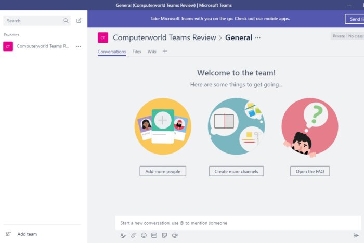Click the pink CT team avatar in sidebar
This screenshot has width=364, height=243.
[x=8, y=46]
